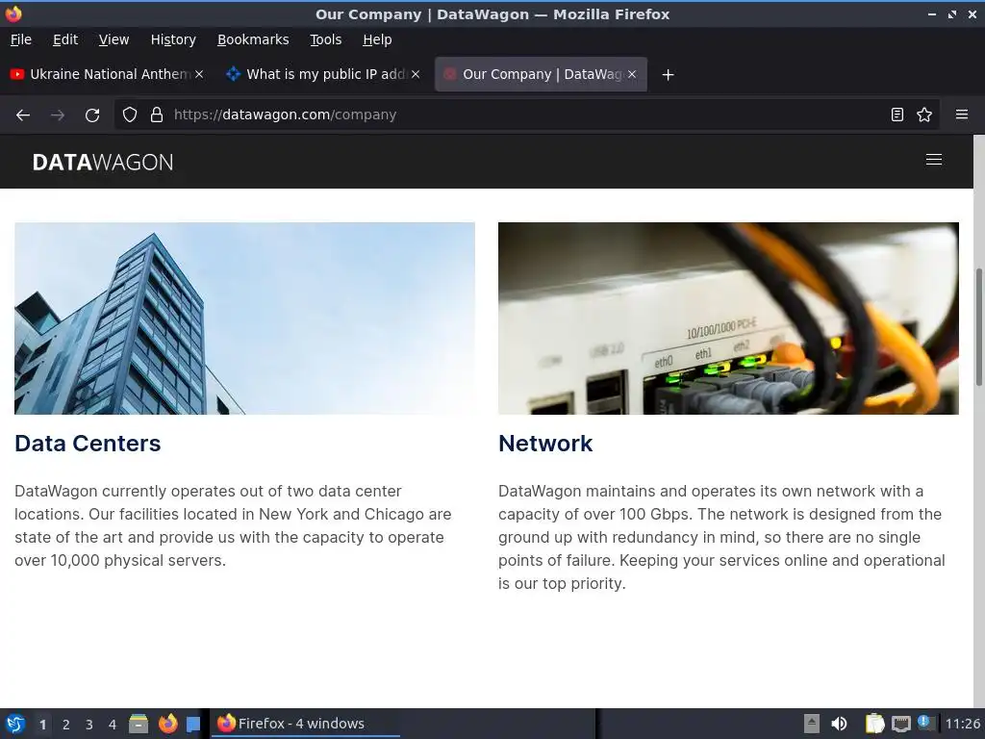The width and height of the screenshot is (985, 739).
Task: Go back to the previous page
Action: 23,115
